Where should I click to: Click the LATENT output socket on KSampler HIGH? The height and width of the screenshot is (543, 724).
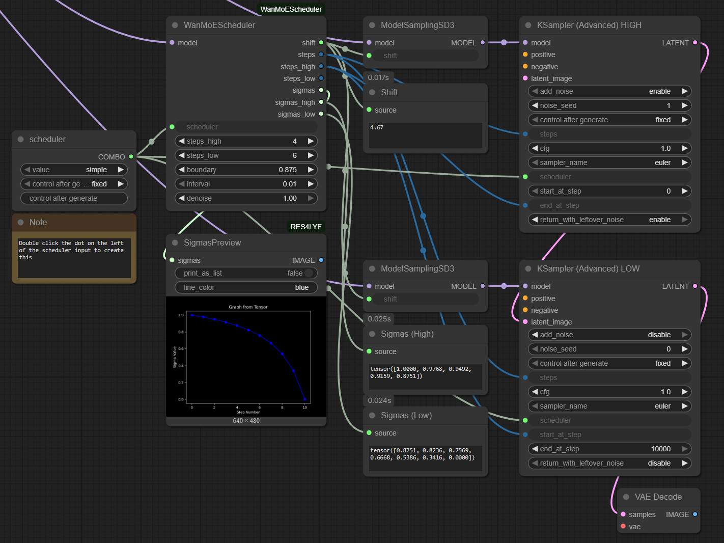(x=695, y=43)
